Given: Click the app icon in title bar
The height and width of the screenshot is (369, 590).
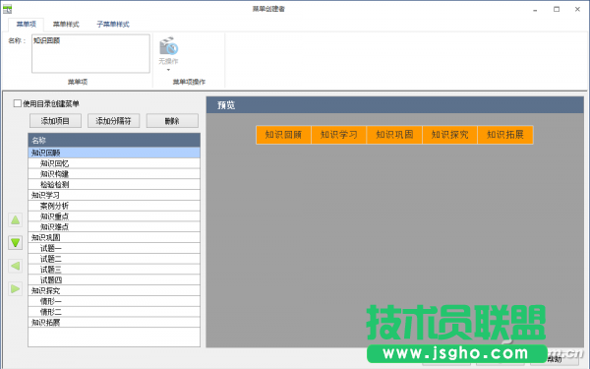Looking at the screenshot, I should point(7,9).
